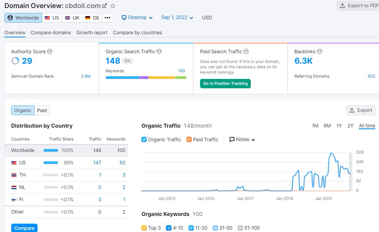The width and height of the screenshot is (379, 232).
Task: Click the Other row label
Action: pos(17,212)
